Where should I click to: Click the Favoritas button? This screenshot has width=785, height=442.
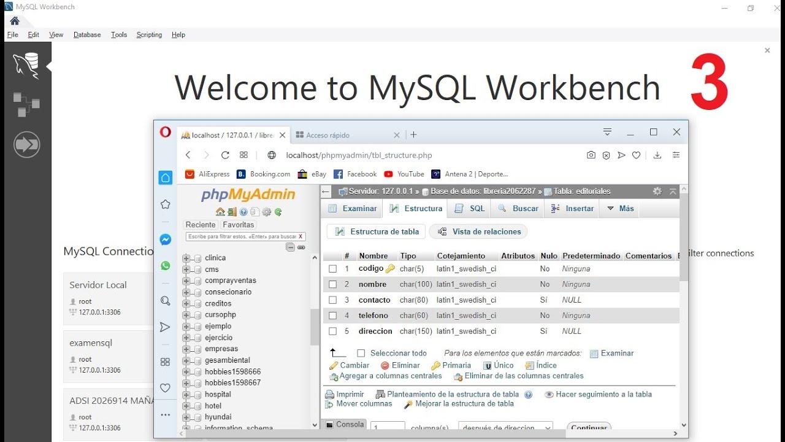[239, 225]
